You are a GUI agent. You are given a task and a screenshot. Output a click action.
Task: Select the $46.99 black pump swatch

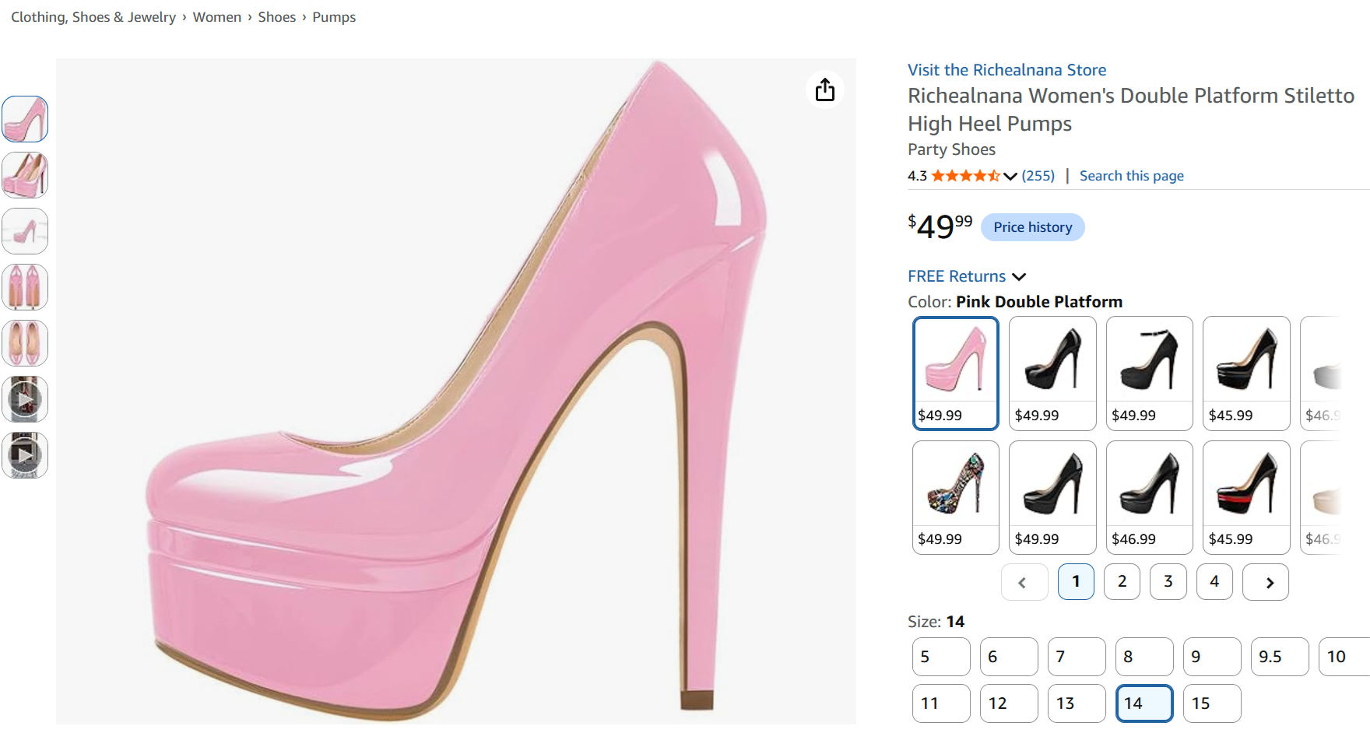(x=1150, y=498)
